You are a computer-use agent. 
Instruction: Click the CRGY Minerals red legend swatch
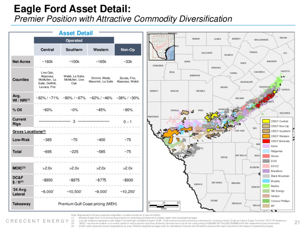[x=266, y=141]
